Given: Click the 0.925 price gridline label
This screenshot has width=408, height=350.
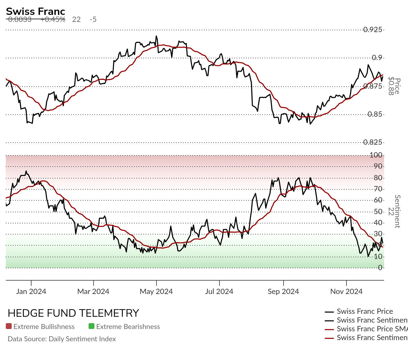Looking at the screenshot, I should 372,29.
